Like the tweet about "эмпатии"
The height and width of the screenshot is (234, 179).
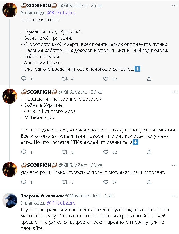[x=106, y=152]
